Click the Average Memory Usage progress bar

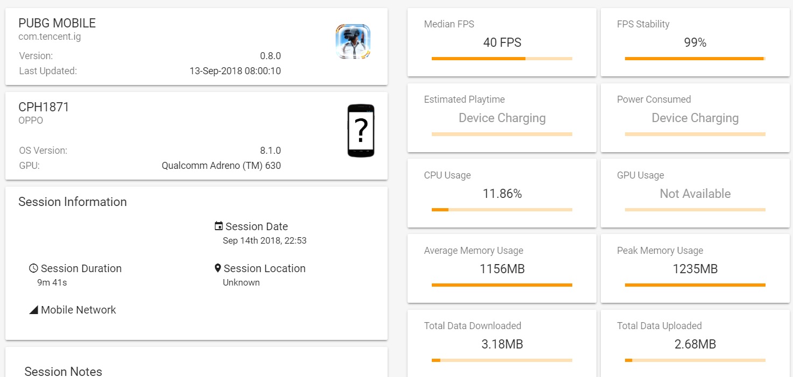(x=502, y=285)
